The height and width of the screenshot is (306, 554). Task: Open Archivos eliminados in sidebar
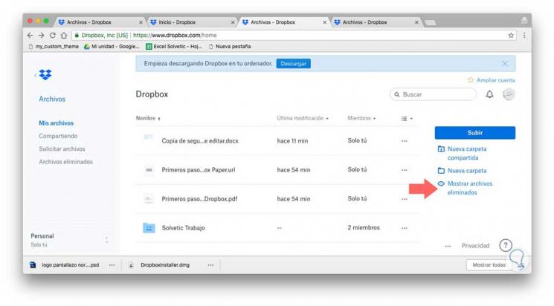tap(65, 162)
